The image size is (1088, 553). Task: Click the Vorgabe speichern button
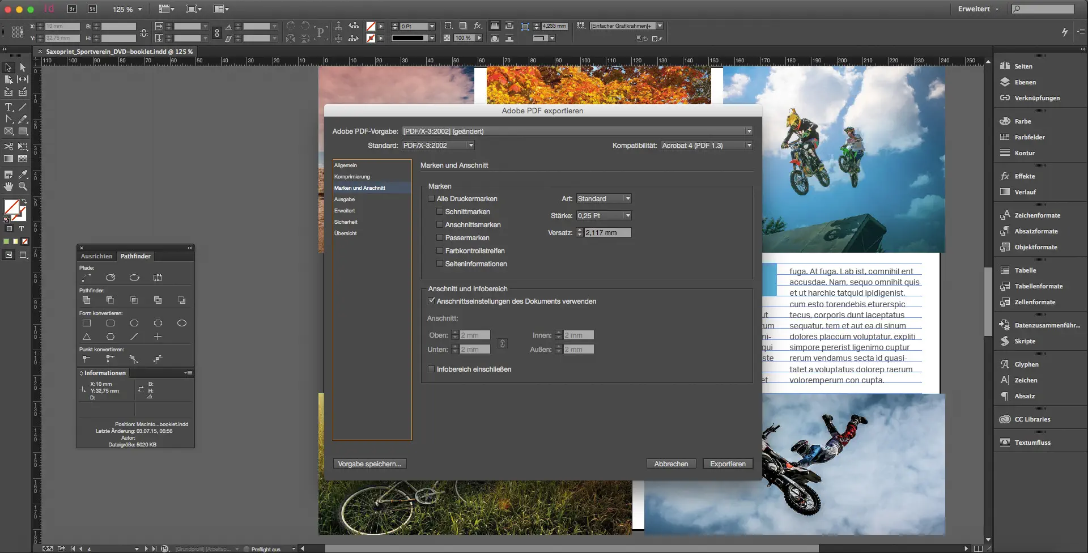coord(369,464)
